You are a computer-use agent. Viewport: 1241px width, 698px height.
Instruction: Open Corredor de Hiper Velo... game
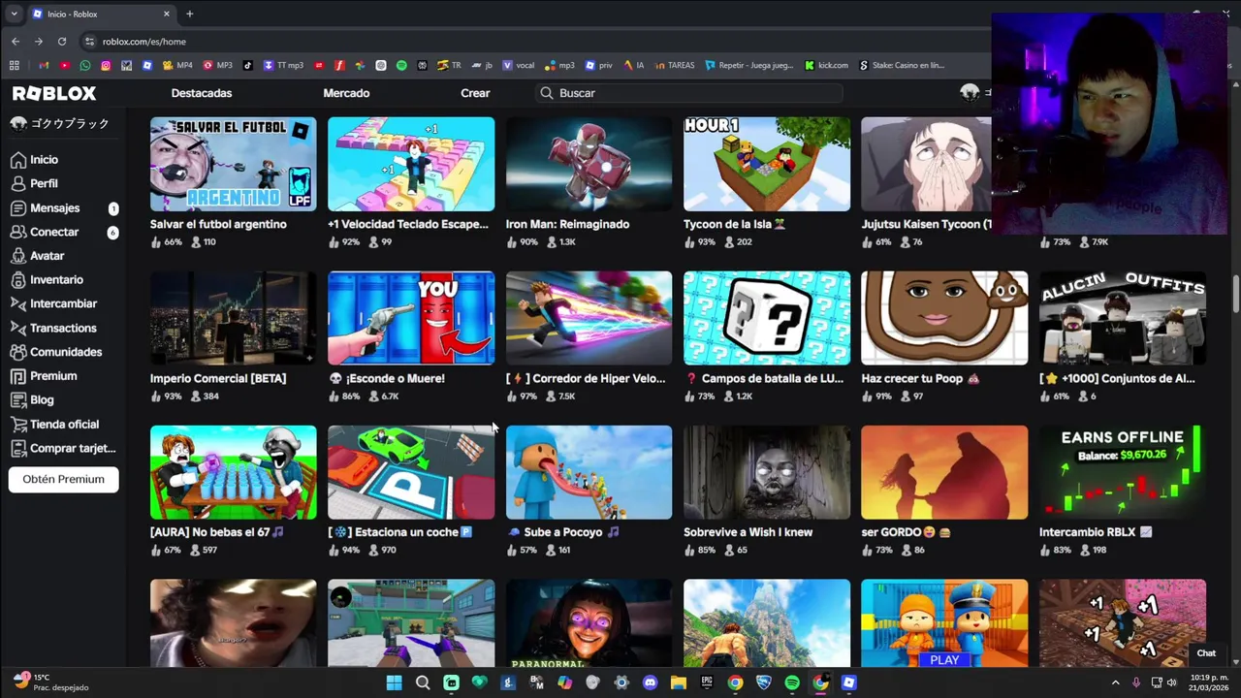[x=589, y=318]
